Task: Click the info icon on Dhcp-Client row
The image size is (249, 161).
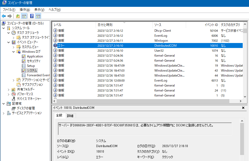Action: coord(55,30)
